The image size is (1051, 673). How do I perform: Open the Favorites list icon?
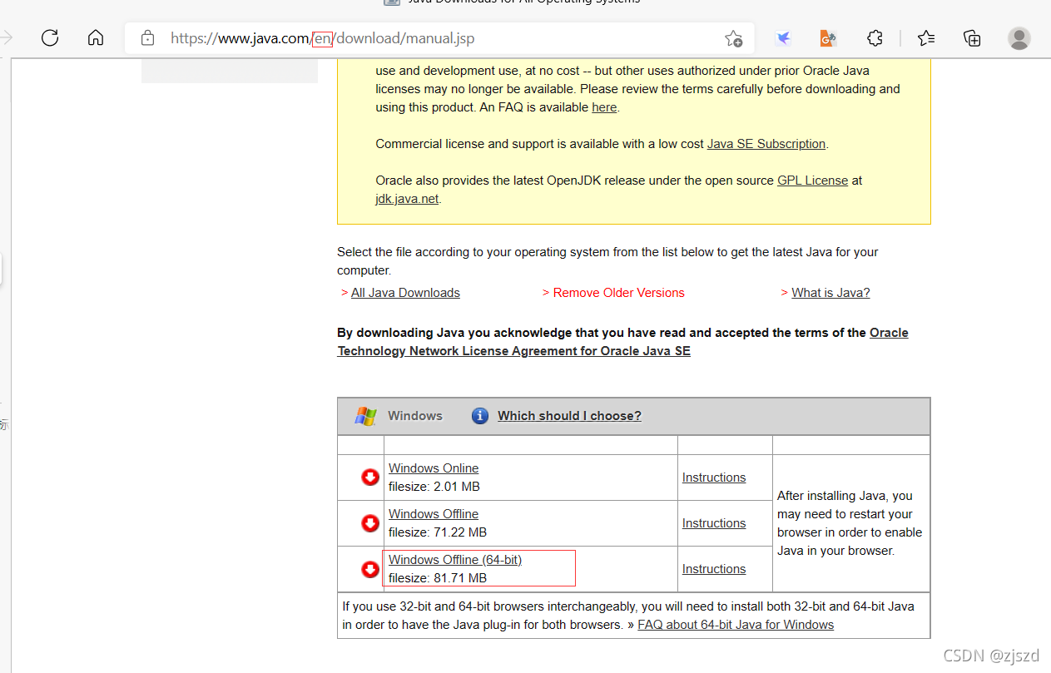pyautogui.click(x=926, y=37)
